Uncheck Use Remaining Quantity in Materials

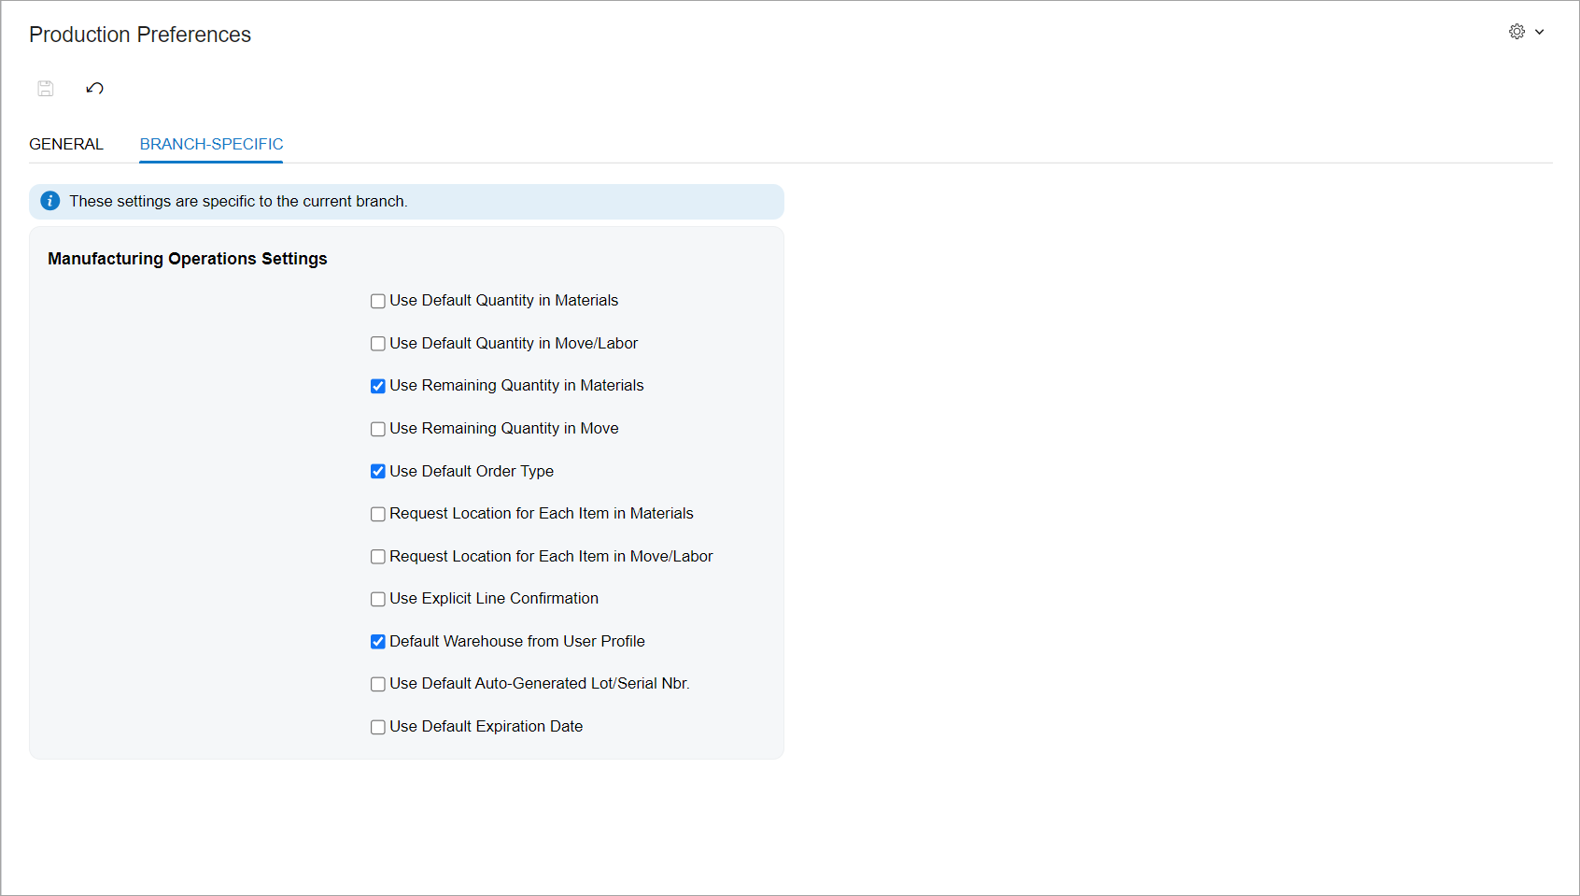378,386
